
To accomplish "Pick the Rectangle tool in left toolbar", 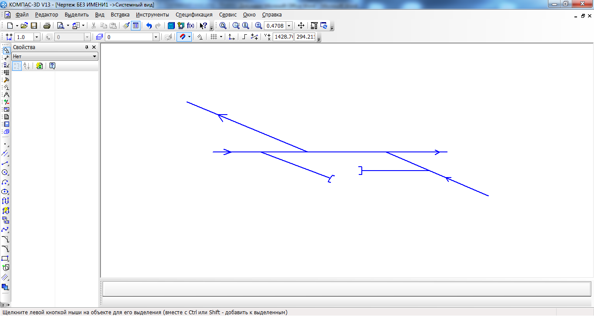I will 5,258.
